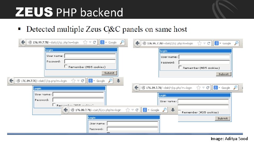Click search magnifier in daiti/4 browser
The image size is (254, 143).
pos(235,88)
